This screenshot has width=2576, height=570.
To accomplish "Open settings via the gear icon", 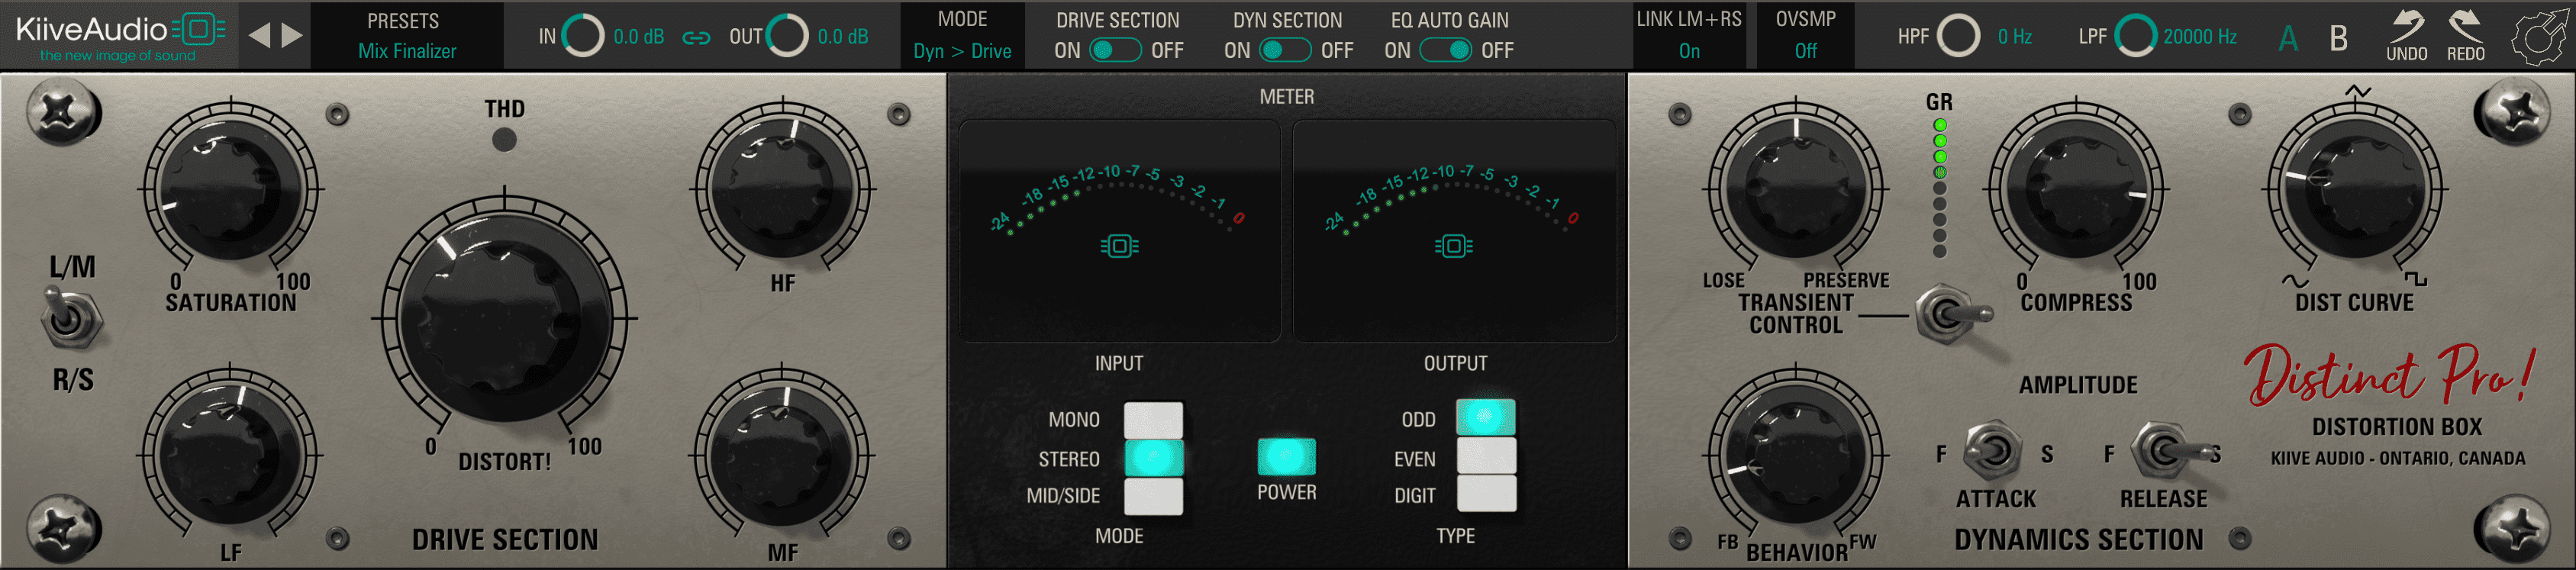I will 2541,37.
